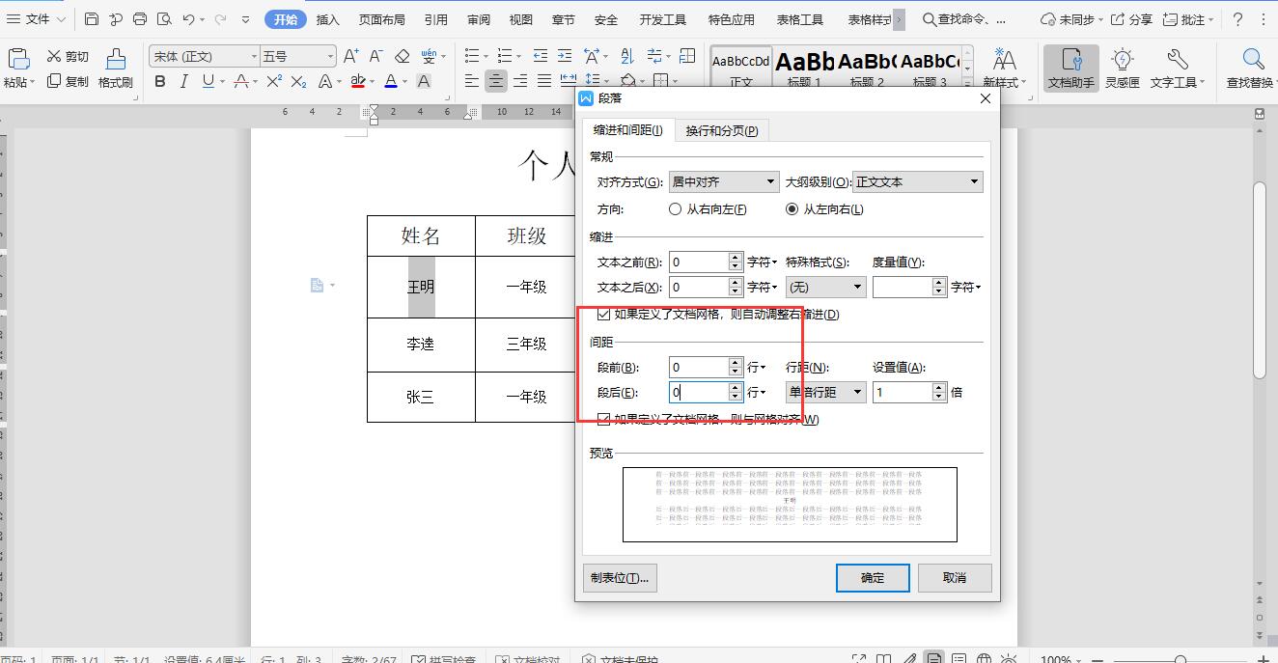Activate the Format Painter 格式刷
Screen dimensions: 1278x663
coord(116,69)
